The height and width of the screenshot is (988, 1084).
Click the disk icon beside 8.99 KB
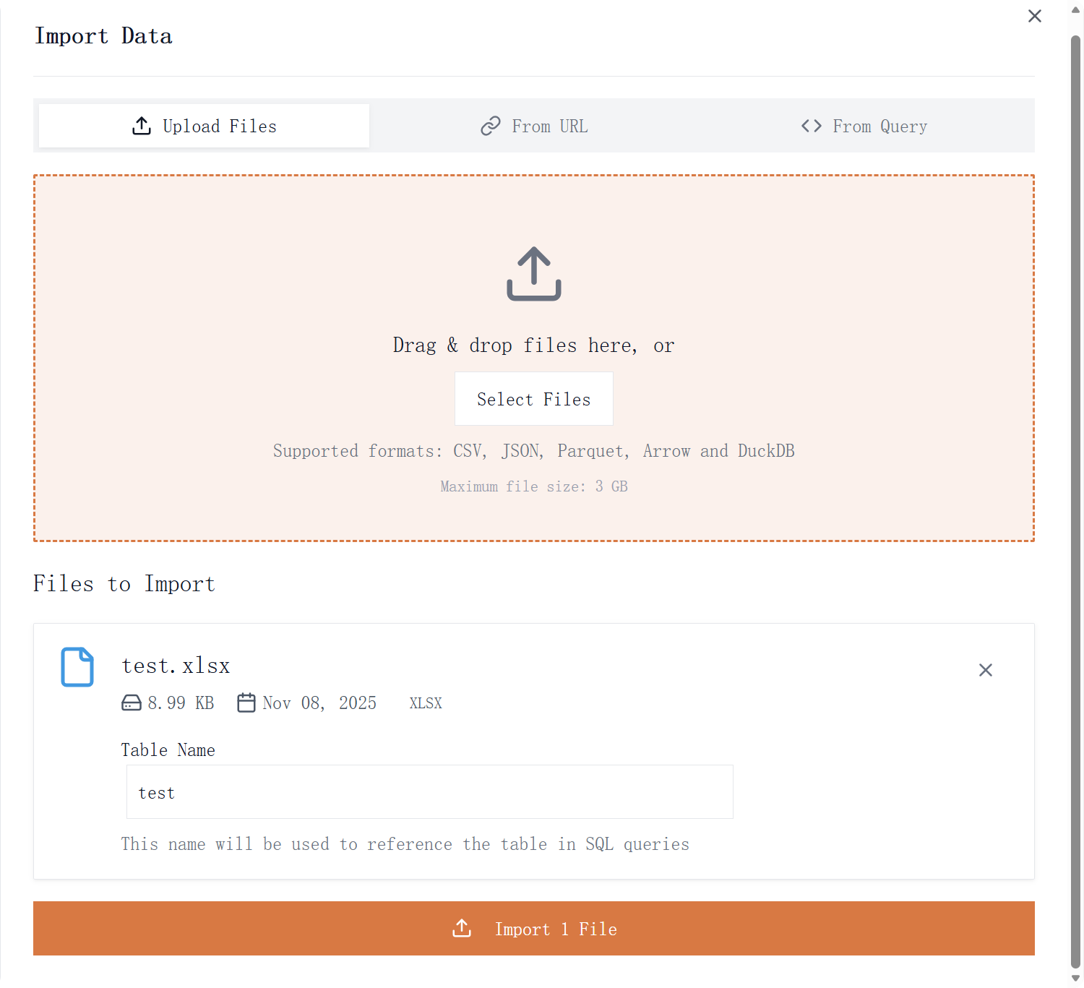[x=130, y=702]
